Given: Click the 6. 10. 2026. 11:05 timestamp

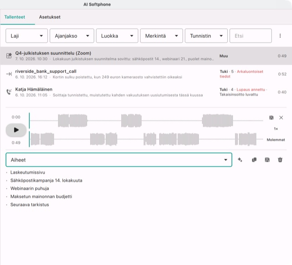Looking at the screenshot, I should tap(31, 95).
